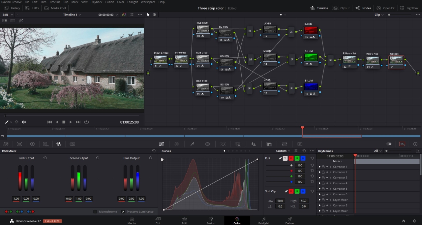
Task: Select the hand pan tool in node editor
Action: pos(154,15)
